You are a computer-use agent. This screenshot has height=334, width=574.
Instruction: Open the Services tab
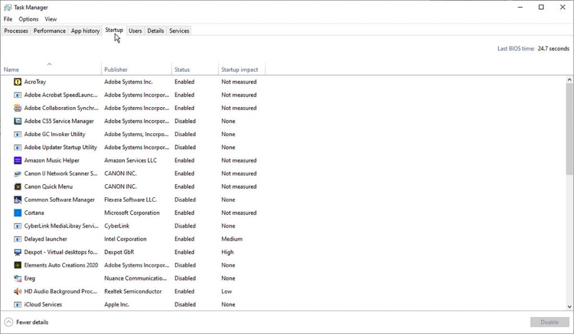point(179,31)
